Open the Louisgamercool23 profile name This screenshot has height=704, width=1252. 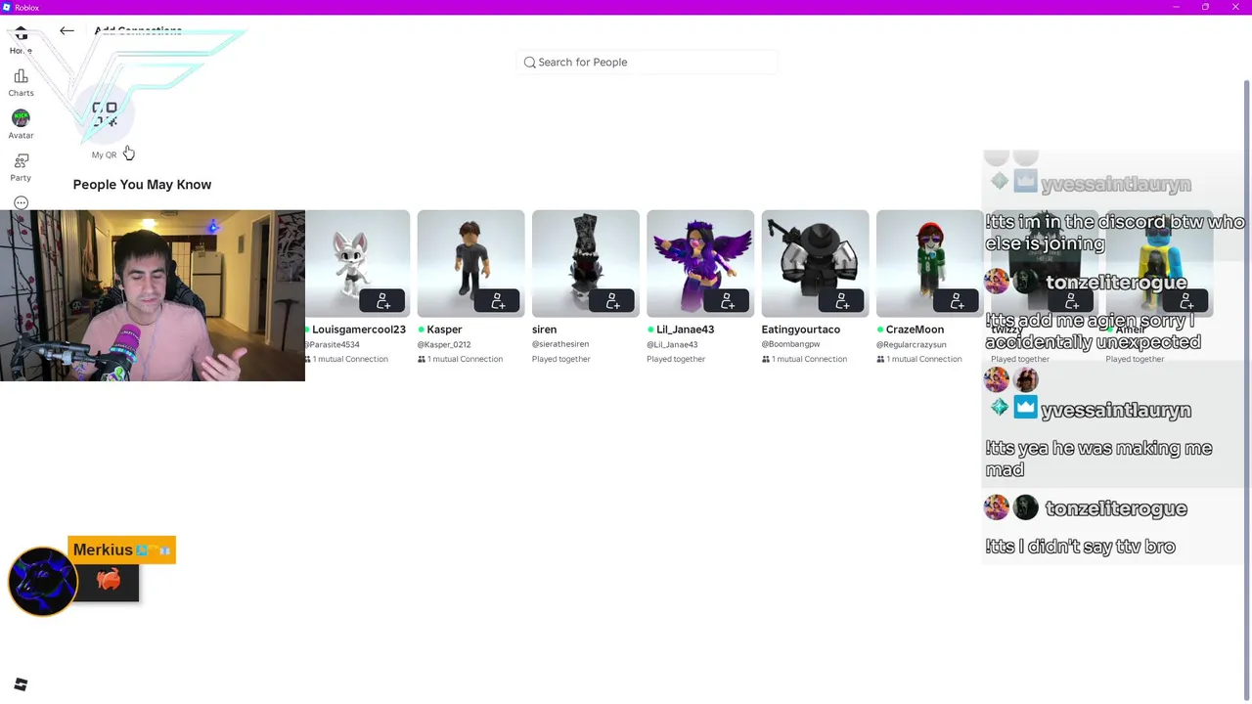tap(358, 330)
